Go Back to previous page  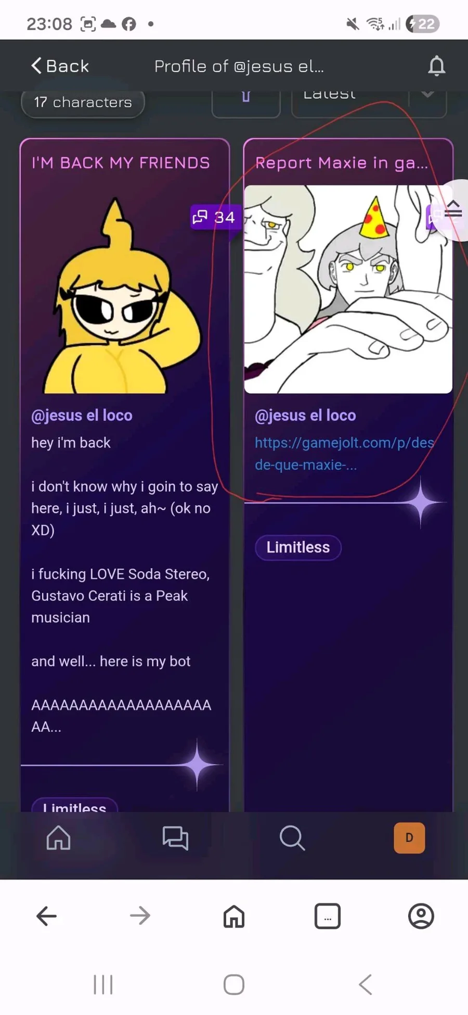pyautogui.click(x=60, y=66)
